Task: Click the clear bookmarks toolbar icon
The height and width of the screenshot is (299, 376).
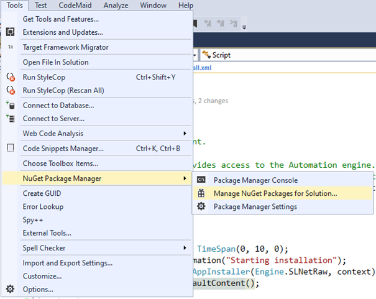Action: coord(234,23)
